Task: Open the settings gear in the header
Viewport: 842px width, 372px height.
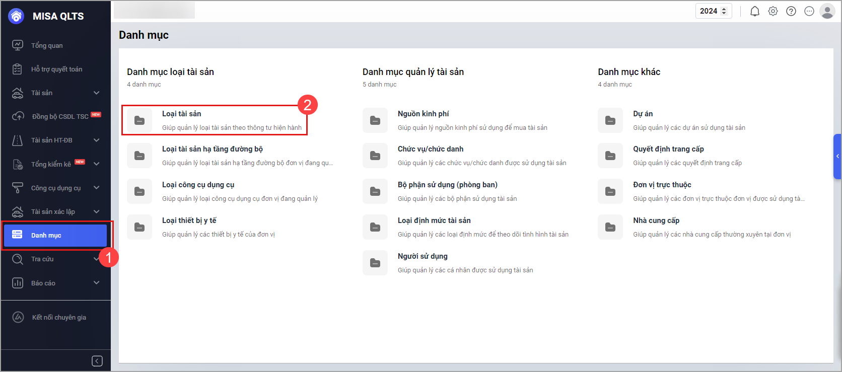Action: tap(773, 11)
